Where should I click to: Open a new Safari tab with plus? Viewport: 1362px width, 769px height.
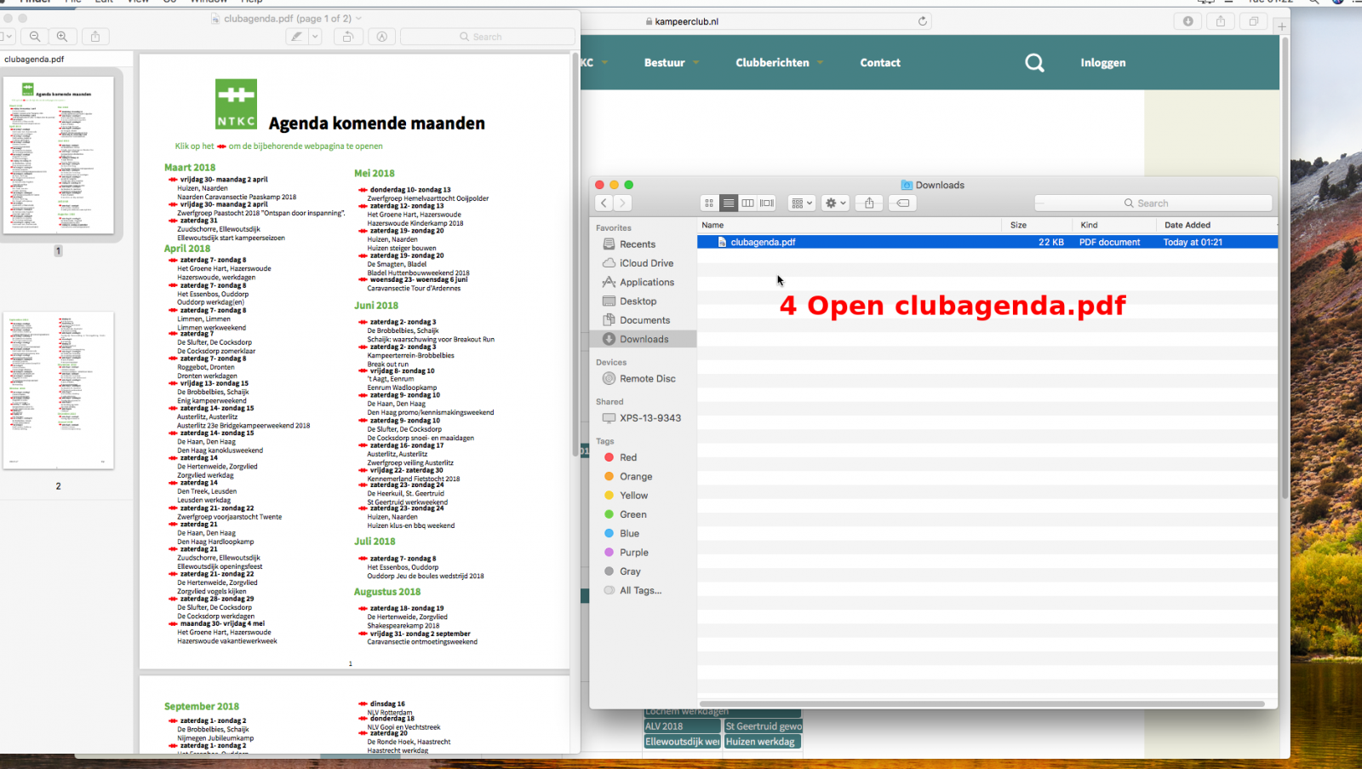(x=1282, y=26)
